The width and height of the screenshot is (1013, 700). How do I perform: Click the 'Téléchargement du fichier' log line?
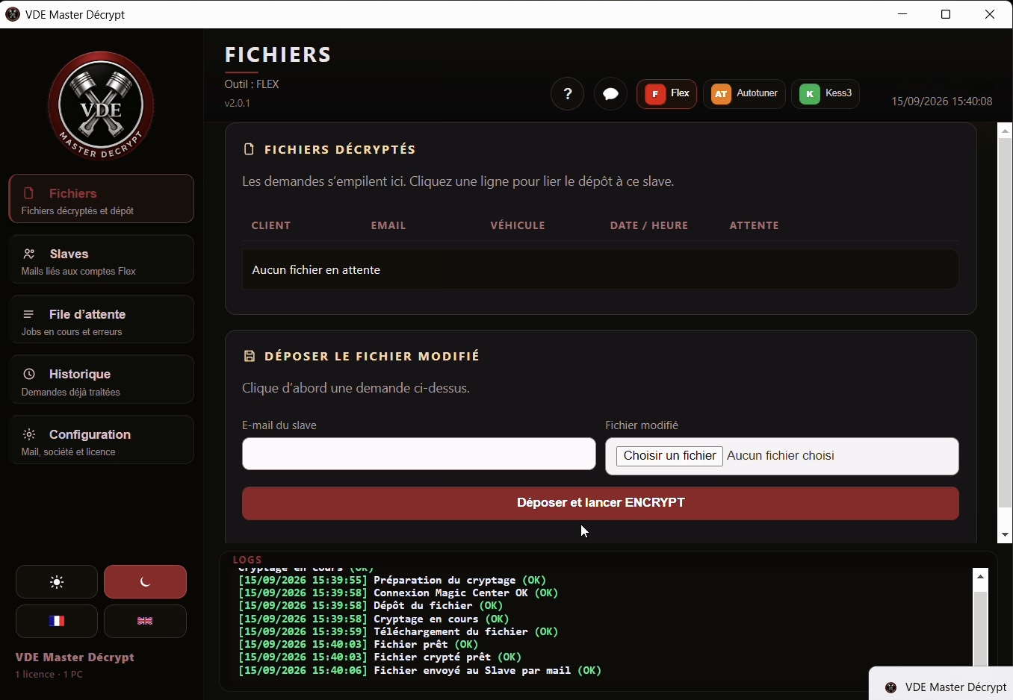[398, 632]
